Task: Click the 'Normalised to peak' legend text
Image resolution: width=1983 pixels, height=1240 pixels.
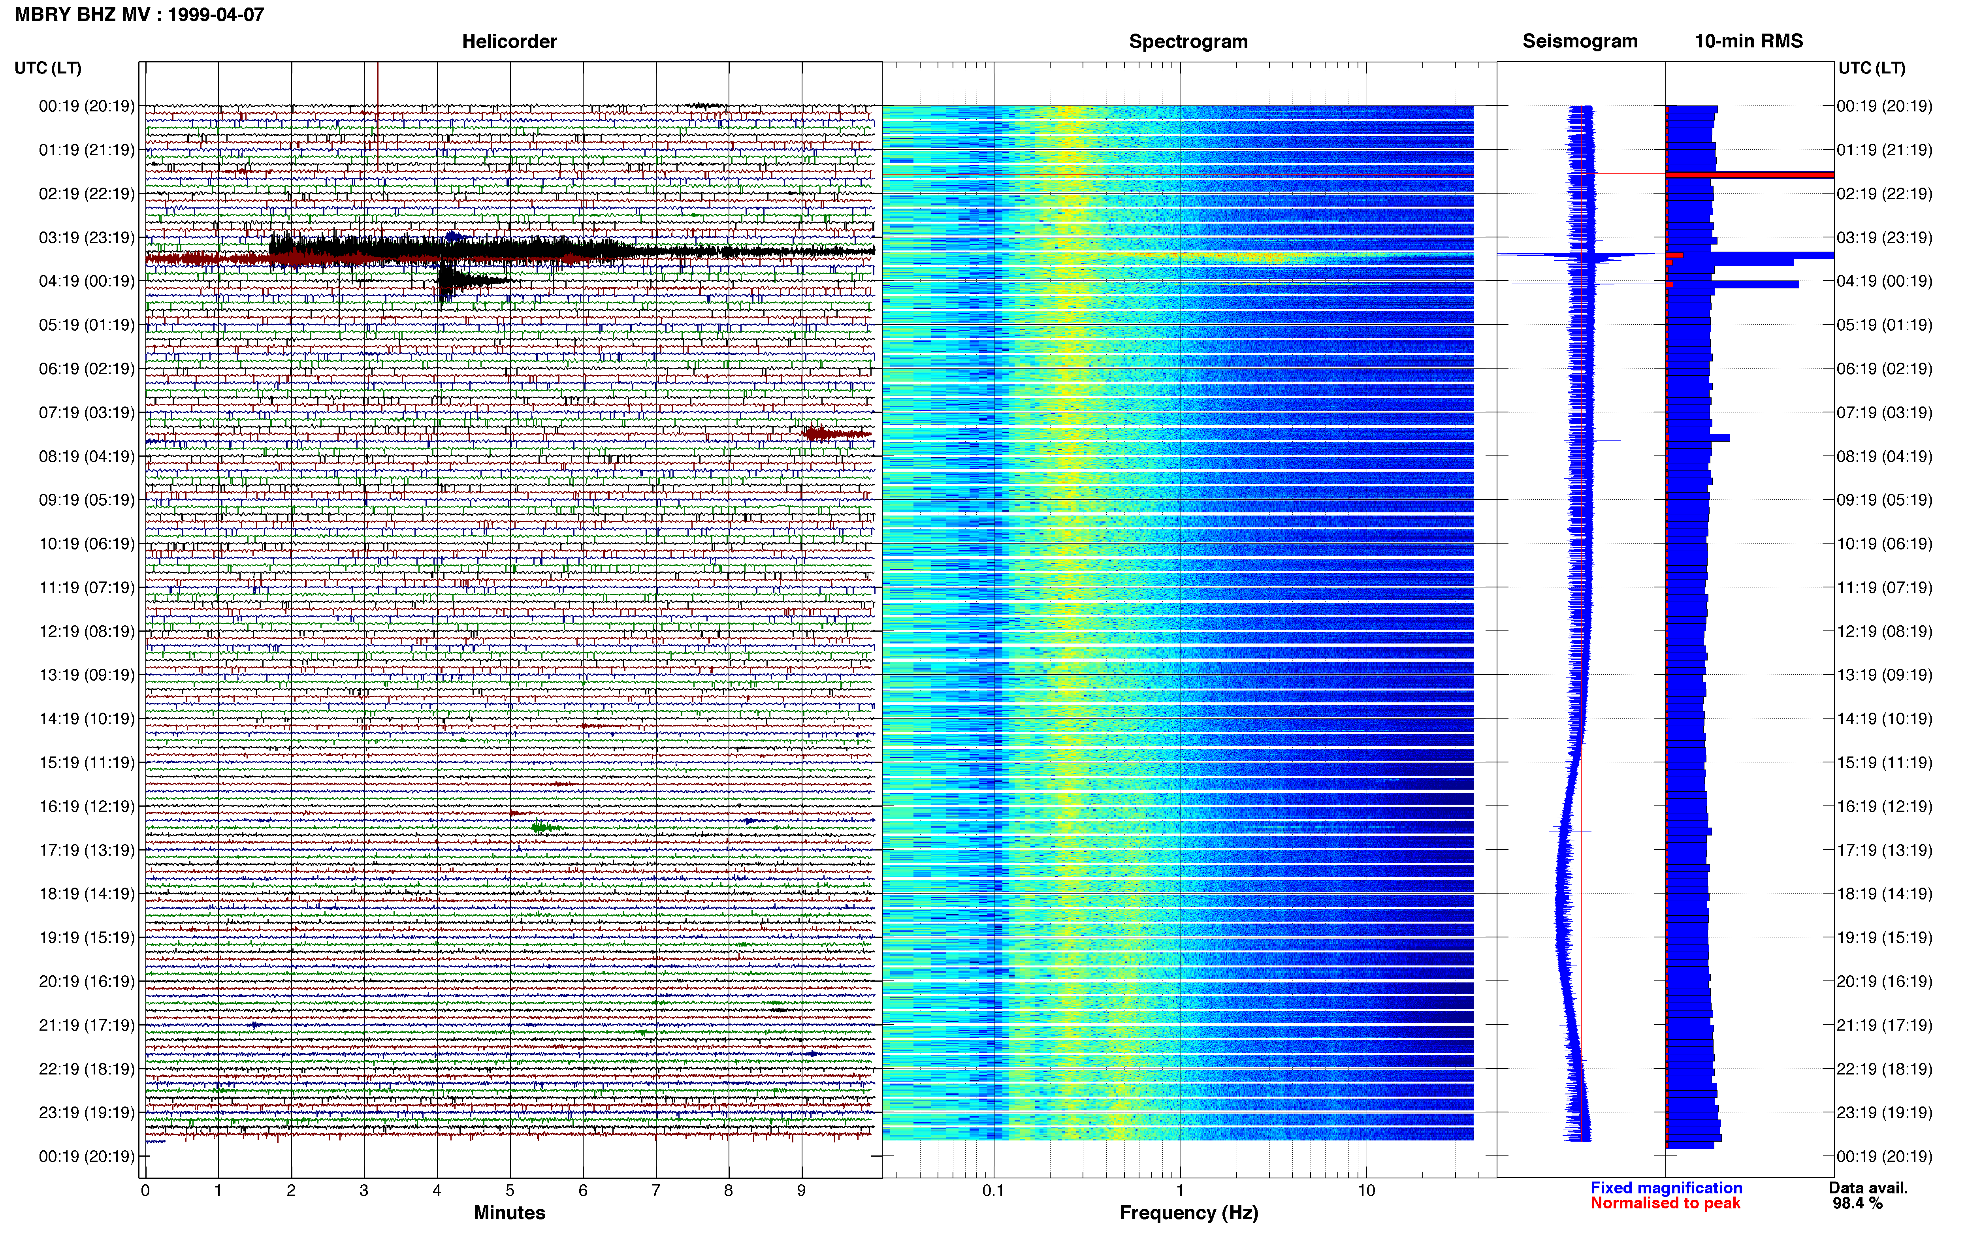Action: click(1665, 1203)
